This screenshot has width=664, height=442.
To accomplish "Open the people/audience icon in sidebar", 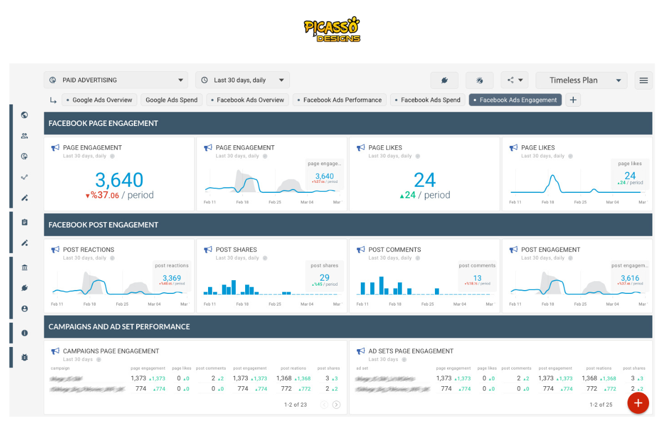I will (24, 136).
